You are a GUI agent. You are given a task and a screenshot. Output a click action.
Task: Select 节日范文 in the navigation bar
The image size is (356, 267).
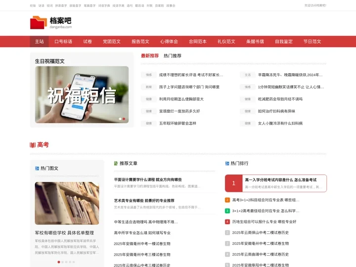pos(312,42)
